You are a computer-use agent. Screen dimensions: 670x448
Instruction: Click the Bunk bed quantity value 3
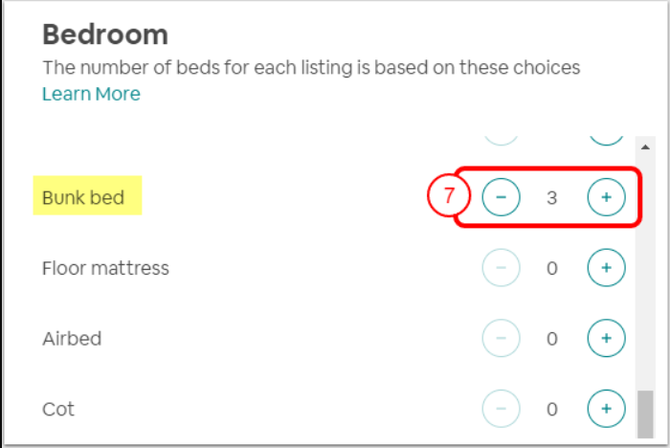coord(552,198)
